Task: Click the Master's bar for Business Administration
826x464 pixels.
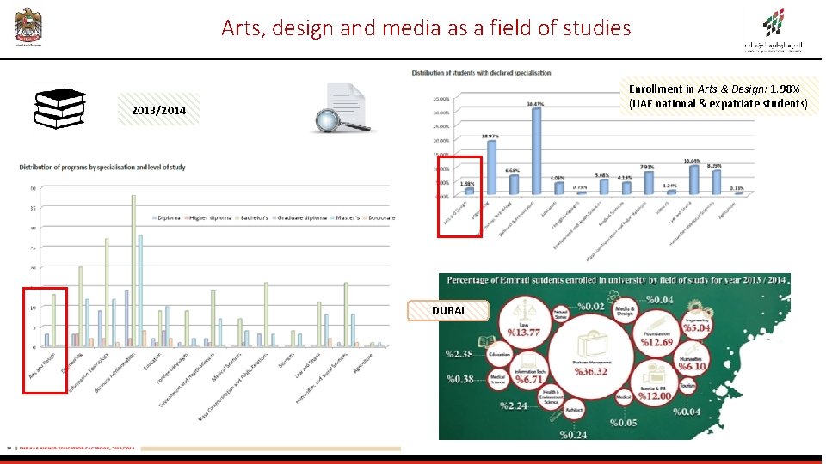Action: 140,291
